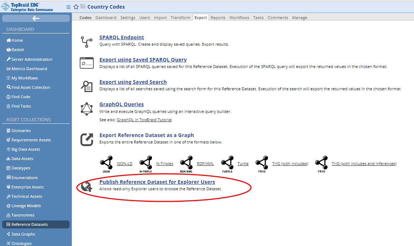The width and height of the screenshot is (414, 246).
Task: Open the SPARQL Endpoint query icon
Action: 87,41
